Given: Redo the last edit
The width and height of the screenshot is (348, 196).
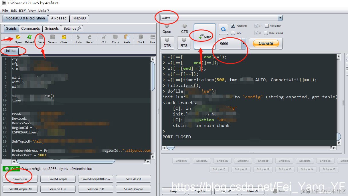Looking at the screenshot, I should coord(90,39).
